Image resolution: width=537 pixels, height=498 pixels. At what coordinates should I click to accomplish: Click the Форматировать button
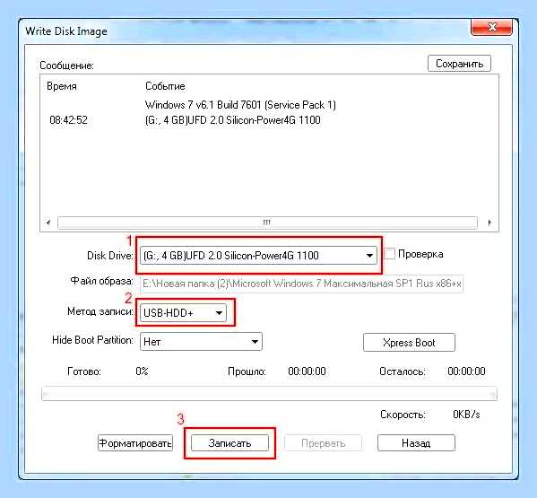[x=135, y=443]
